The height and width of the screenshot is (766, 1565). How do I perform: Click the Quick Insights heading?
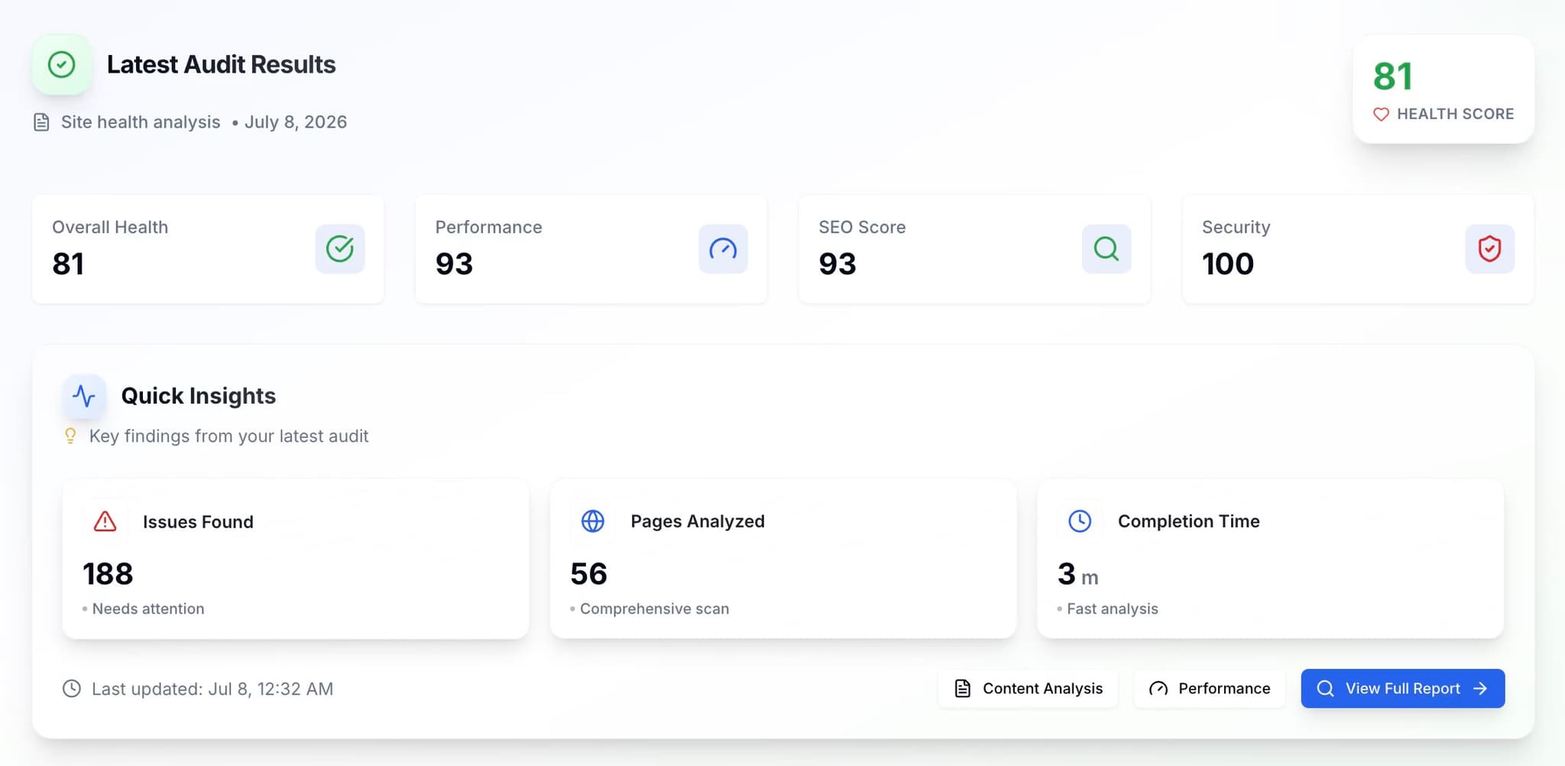click(x=199, y=396)
